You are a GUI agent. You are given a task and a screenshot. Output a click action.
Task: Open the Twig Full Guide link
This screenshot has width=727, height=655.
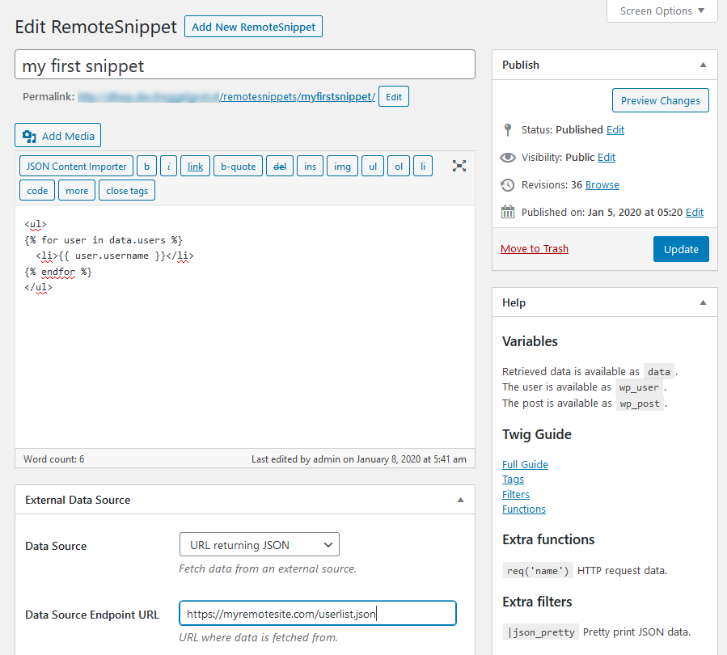[525, 465]
